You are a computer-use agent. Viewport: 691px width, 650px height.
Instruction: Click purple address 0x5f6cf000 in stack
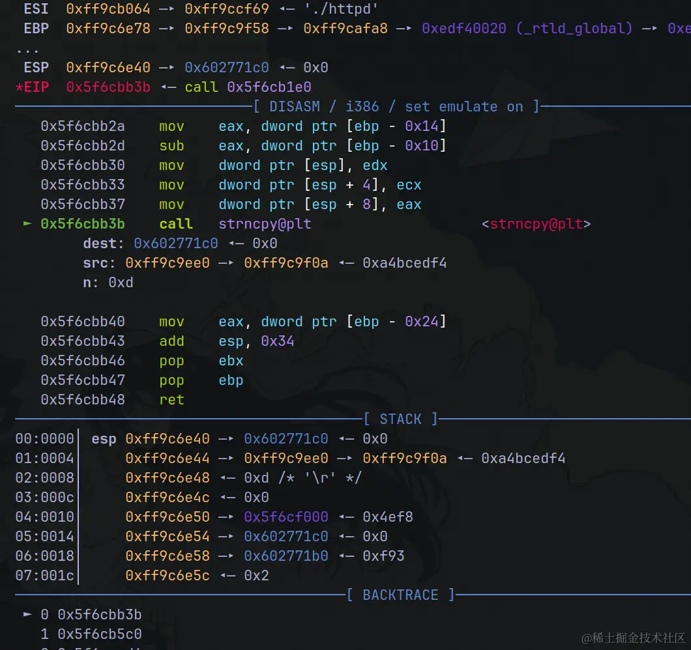286,516
